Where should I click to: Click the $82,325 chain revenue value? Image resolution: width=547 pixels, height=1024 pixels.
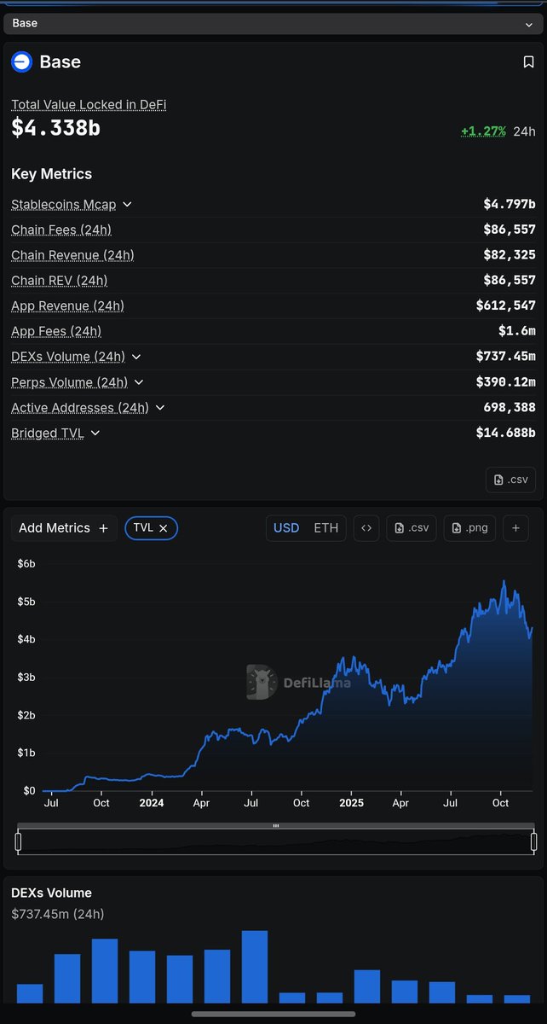[510, 255]
